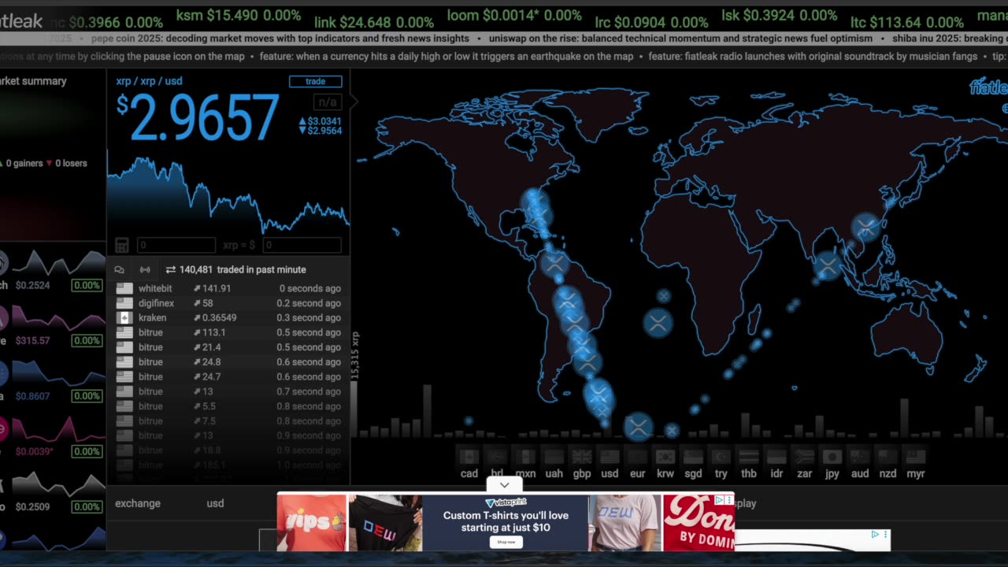Viewport: 1008px width, 567px height.
Task: Click the trade button next to xrp / usd
Action: [x=315, y=81]
